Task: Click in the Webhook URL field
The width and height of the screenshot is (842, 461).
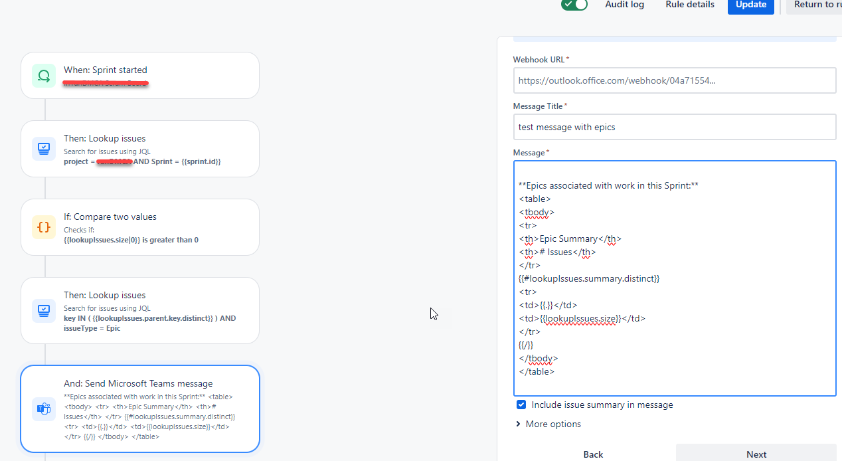Action: click(x=675, y=80)
